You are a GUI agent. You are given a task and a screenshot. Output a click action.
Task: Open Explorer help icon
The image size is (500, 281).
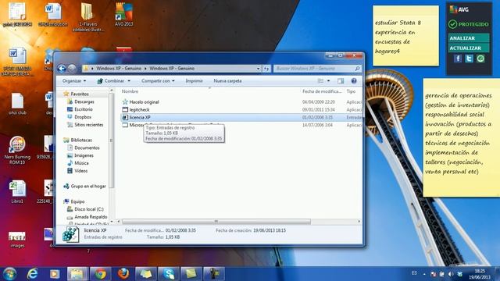(x=354, y=81)
